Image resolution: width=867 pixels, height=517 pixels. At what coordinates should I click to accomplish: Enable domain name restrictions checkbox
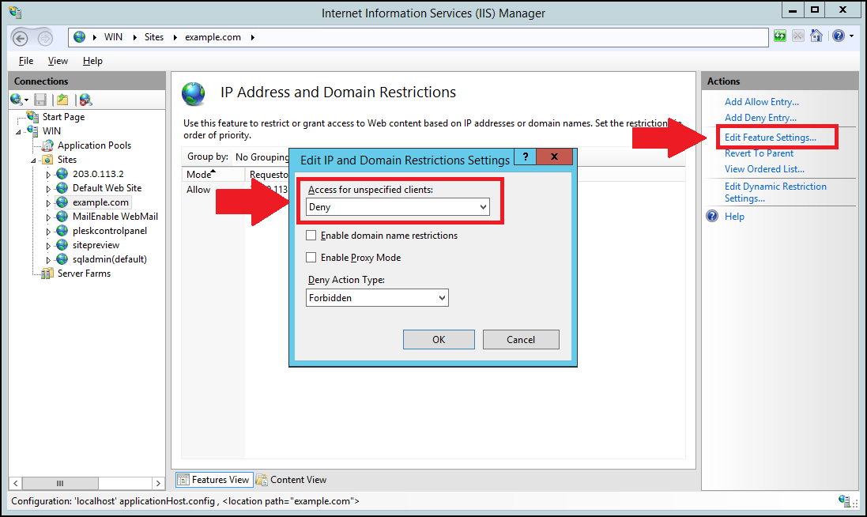tap(311, 236)
